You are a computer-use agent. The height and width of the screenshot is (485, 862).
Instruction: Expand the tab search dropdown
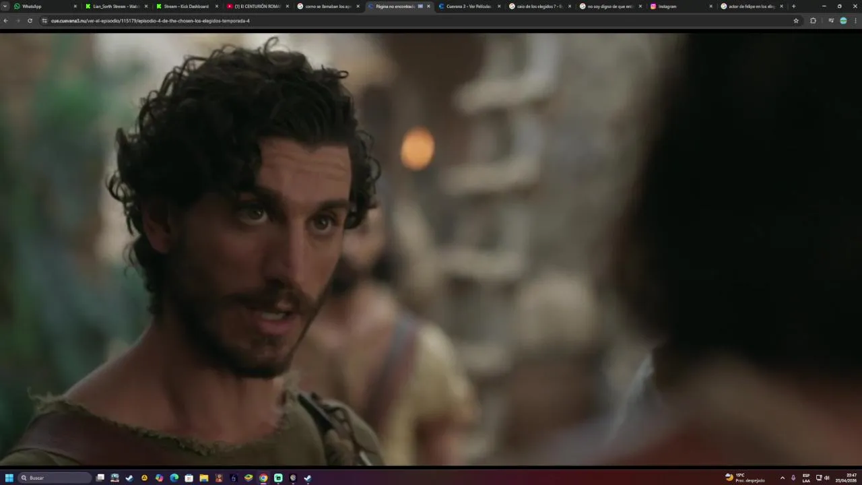tap(5, 6)
